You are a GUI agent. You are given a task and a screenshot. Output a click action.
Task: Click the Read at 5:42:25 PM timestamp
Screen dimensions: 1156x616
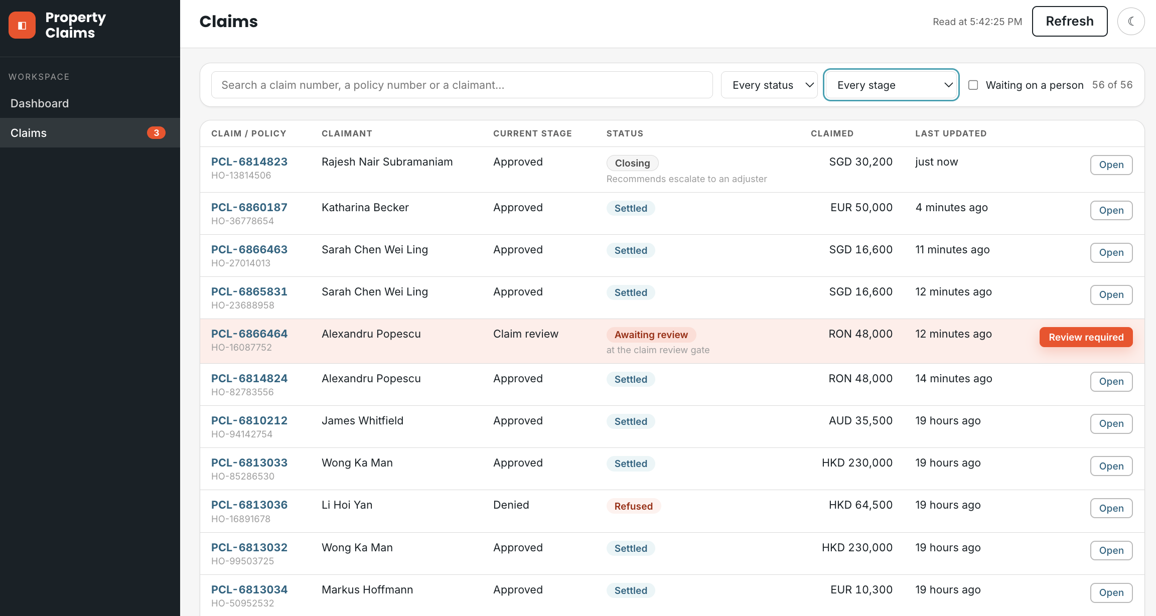coord(977,22)
